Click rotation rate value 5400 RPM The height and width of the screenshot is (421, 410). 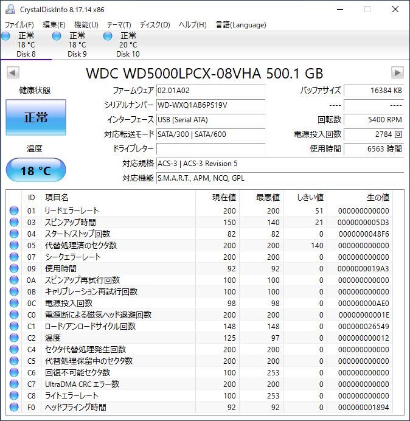pos(374,119)
